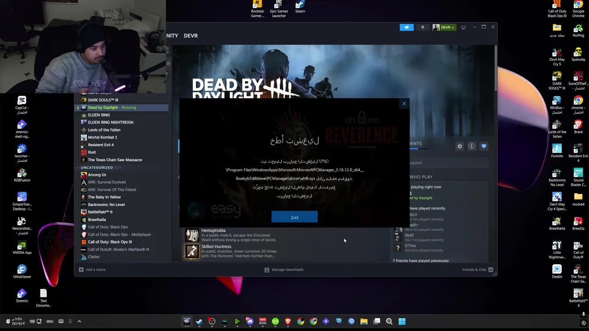The image size is (589, 331).
Task: Open Epic Games Launcher desktop shortcut
Action: click(x=279, y=9)
